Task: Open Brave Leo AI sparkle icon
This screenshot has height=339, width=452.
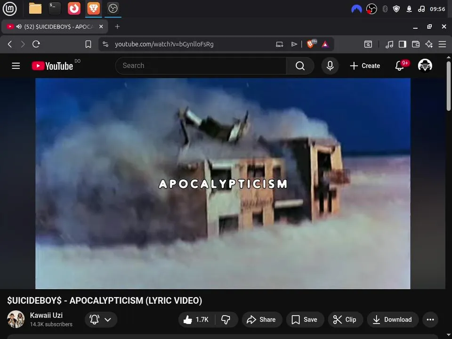Action: pyautogui.click(x=429, y=44)
